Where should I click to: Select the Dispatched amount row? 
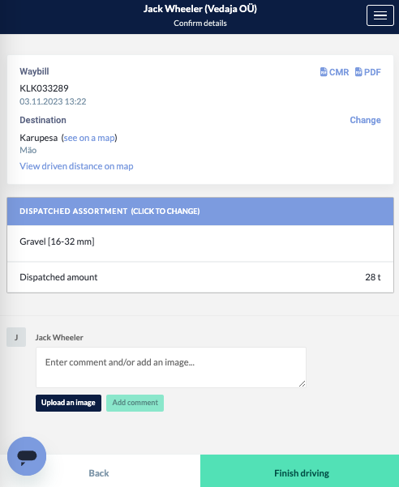click(x=200, y=277)
